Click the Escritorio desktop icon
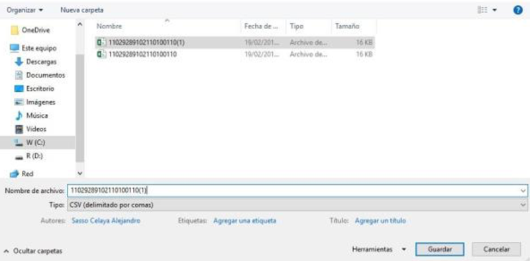Image resolution: width=530 pixels, height=261 pixels. (19, 89)
